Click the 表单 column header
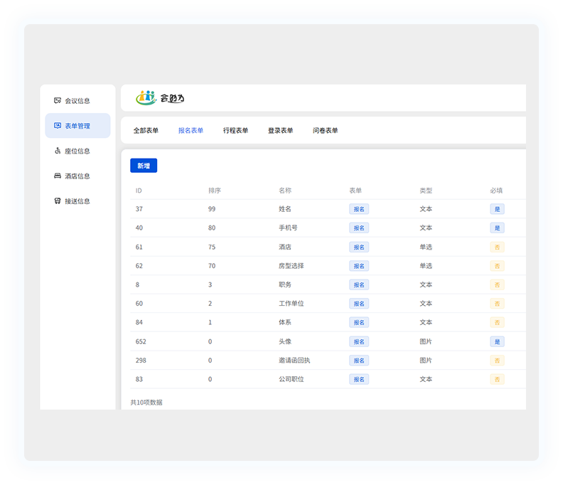 point(355,191)
